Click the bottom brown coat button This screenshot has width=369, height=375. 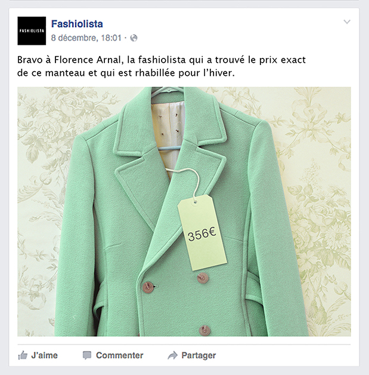coord(204,330)
